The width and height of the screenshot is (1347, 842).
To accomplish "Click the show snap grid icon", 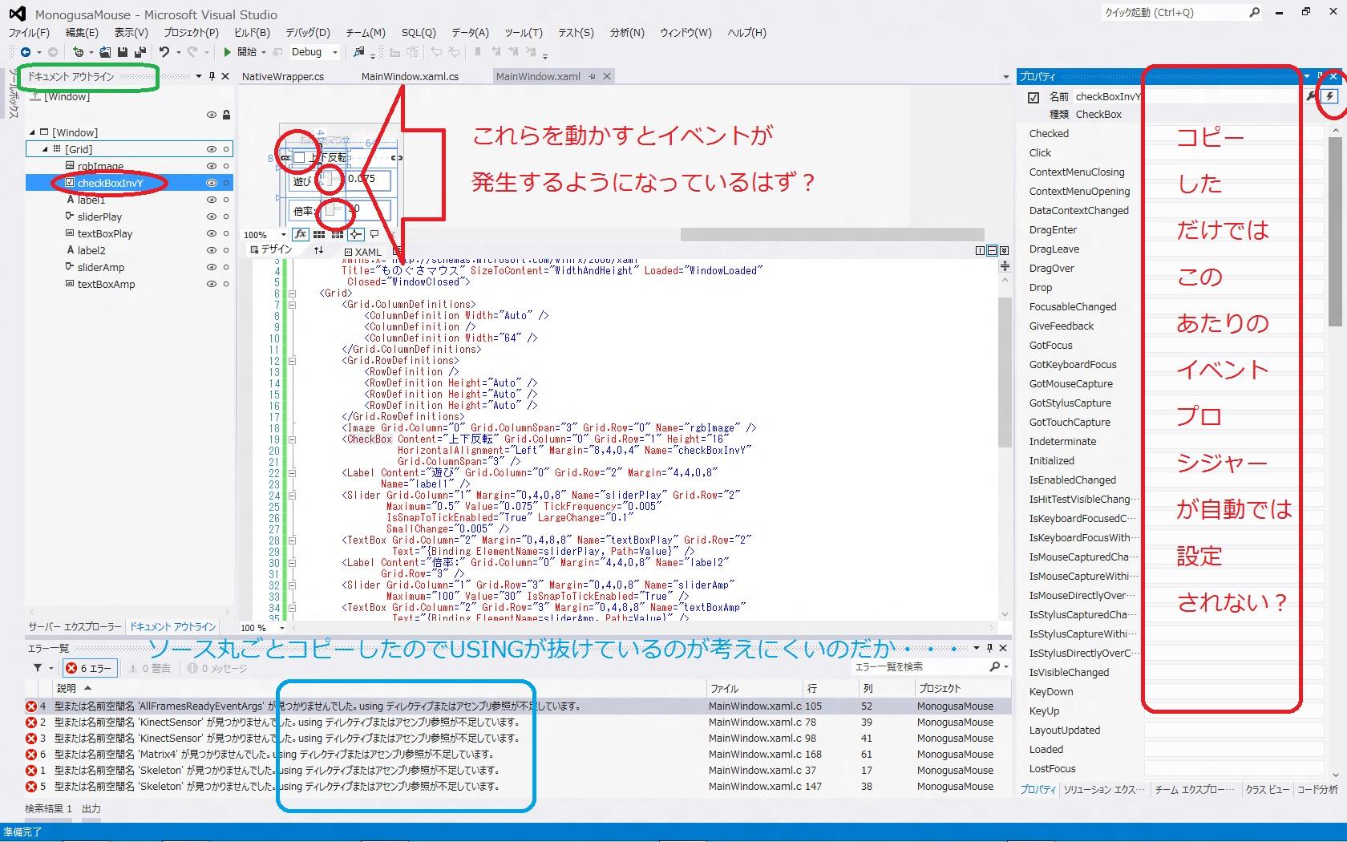I will pyautogui.click(x=319, y=234).
